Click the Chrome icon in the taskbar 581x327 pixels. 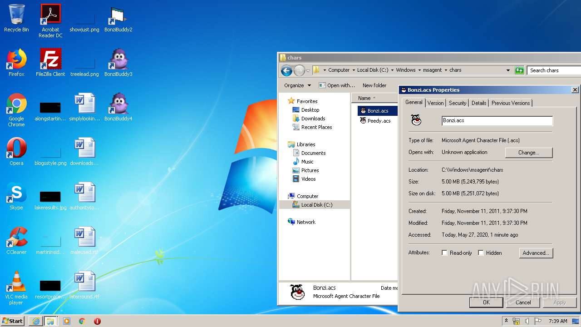(x=82, y=321)
